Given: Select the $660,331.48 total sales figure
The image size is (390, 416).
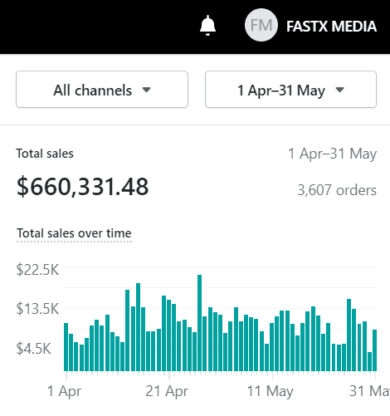Looking at the screenshot, I should pyautogui.click(x=83, y=187).
